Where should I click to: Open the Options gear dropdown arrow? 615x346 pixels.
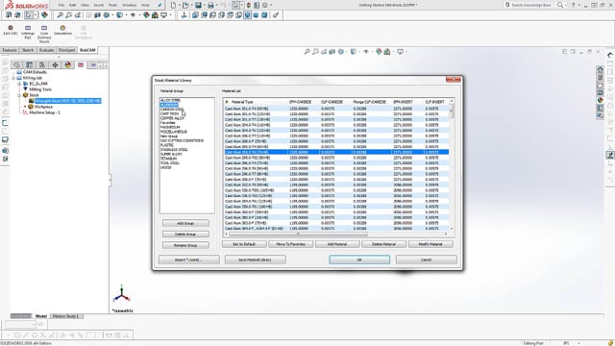point(271,5)
